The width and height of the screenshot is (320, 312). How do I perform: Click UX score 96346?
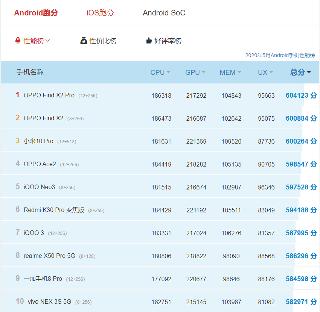click(x=266, y=187)
